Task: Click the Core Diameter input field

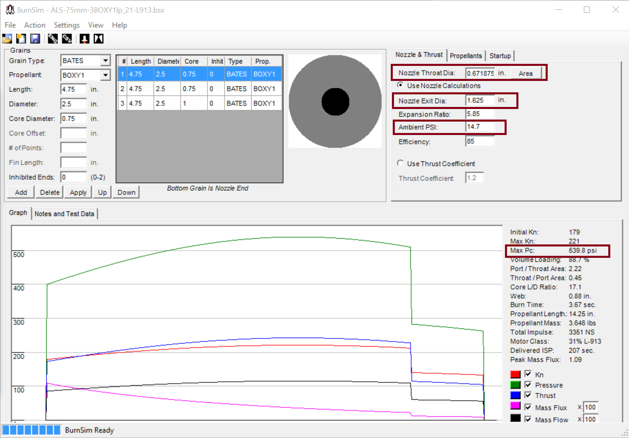Action: [74, 119]
